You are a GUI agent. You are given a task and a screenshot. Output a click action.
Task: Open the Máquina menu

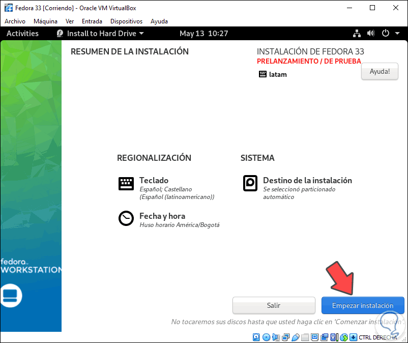[x=45, y=21]
